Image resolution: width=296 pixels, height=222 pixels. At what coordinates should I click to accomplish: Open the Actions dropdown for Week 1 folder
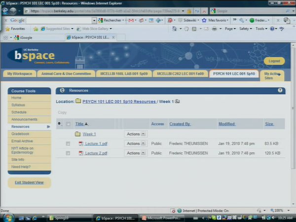tap(136, 134)
